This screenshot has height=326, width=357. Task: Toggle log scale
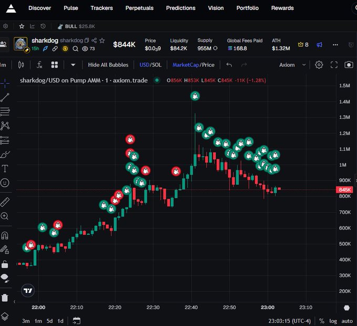pos(333,321)
